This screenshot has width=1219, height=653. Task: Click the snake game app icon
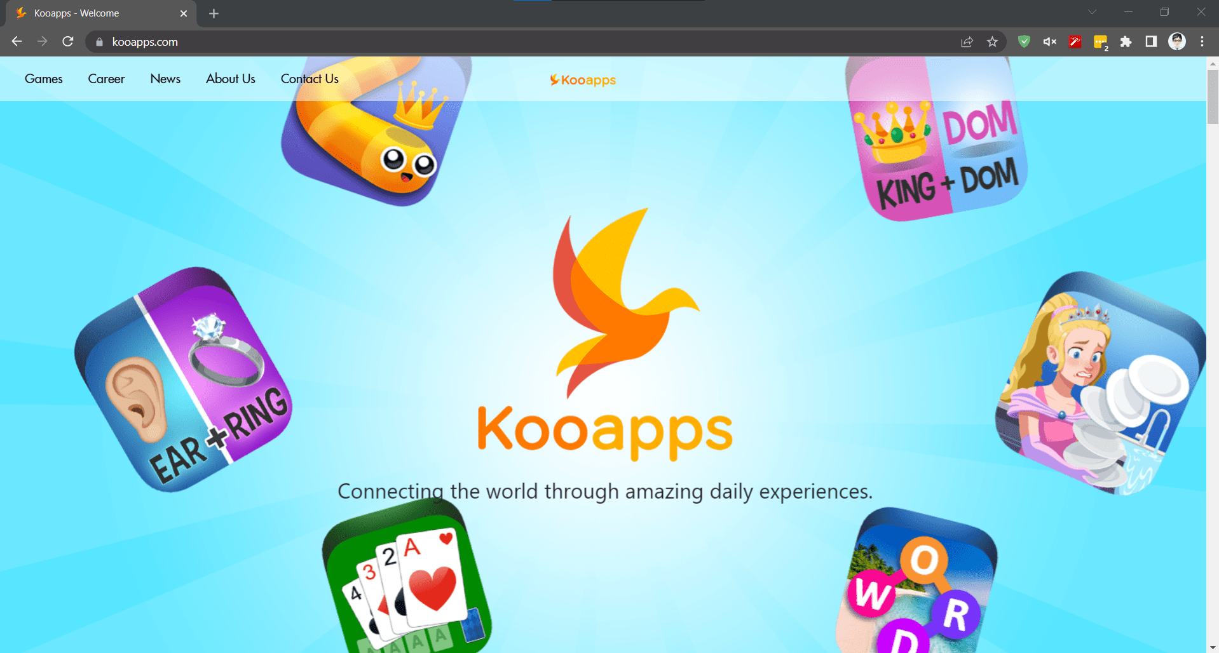tap(377, 130)
